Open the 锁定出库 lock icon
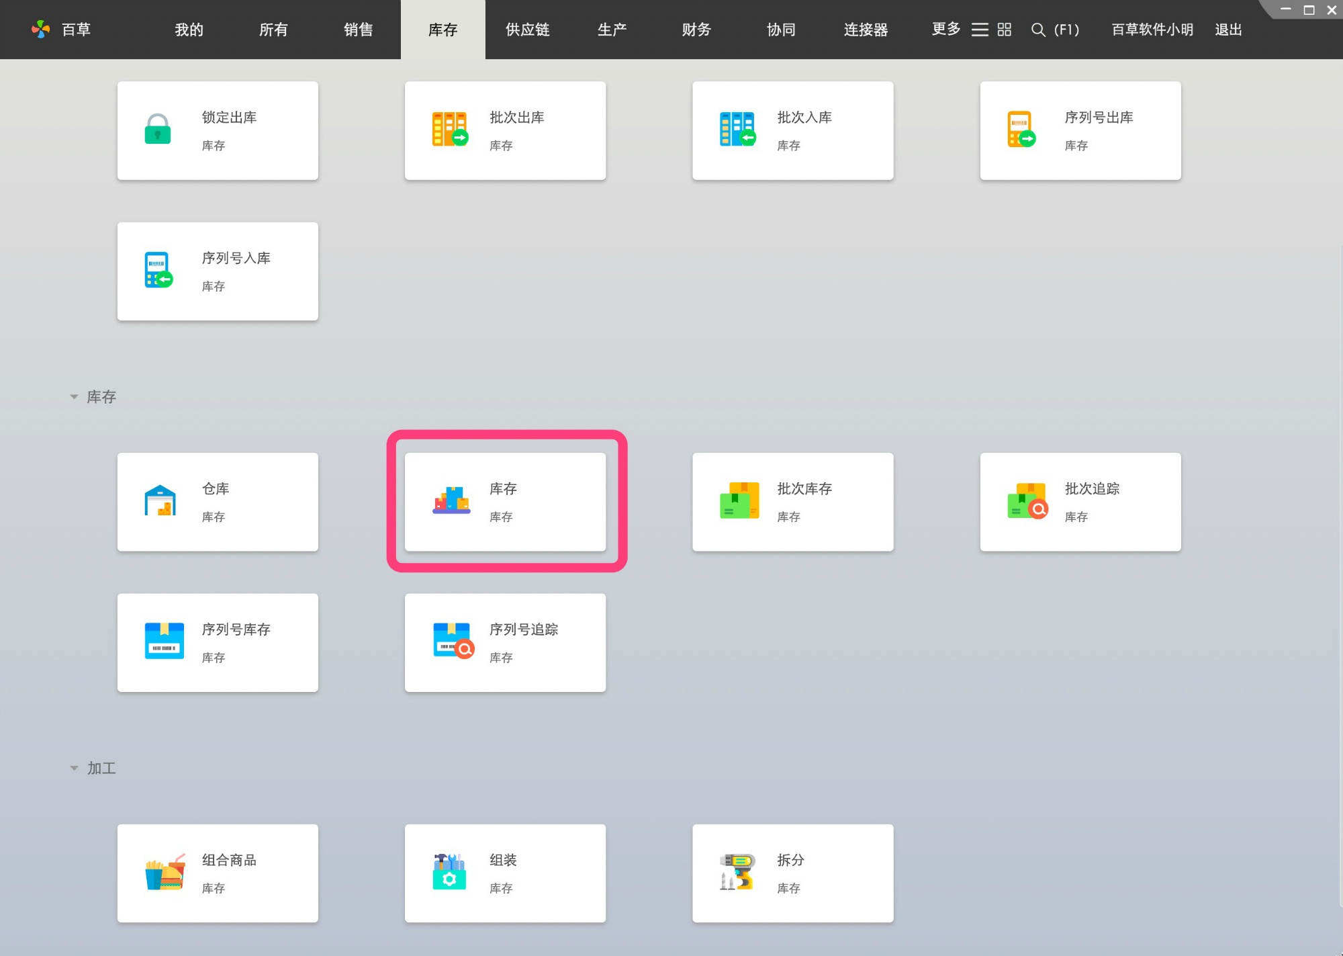Screen dimensions: 1343x956 (x=158, y=129)
